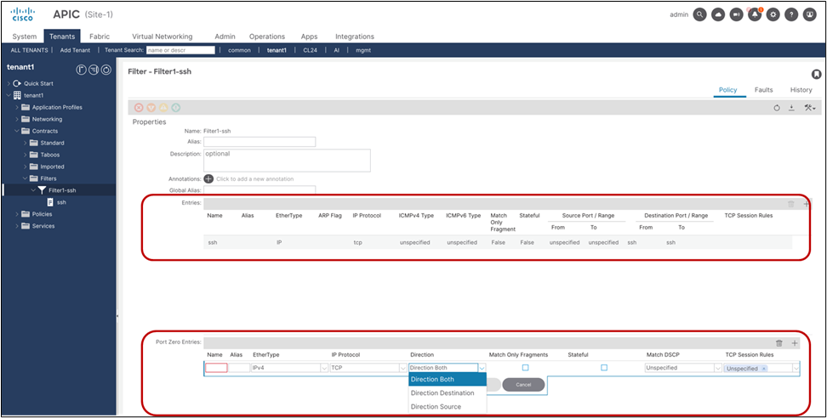Open the user profile icon in header
Screen dimensions: 827x418
[x=810, y=14]
